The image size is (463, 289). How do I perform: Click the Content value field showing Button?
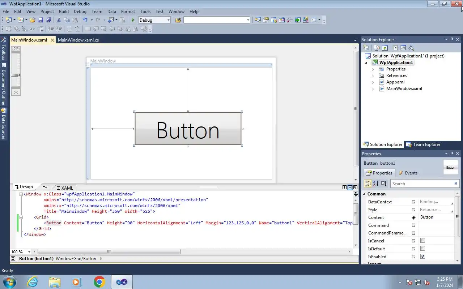pyautogui.click(x=436, y=217)
